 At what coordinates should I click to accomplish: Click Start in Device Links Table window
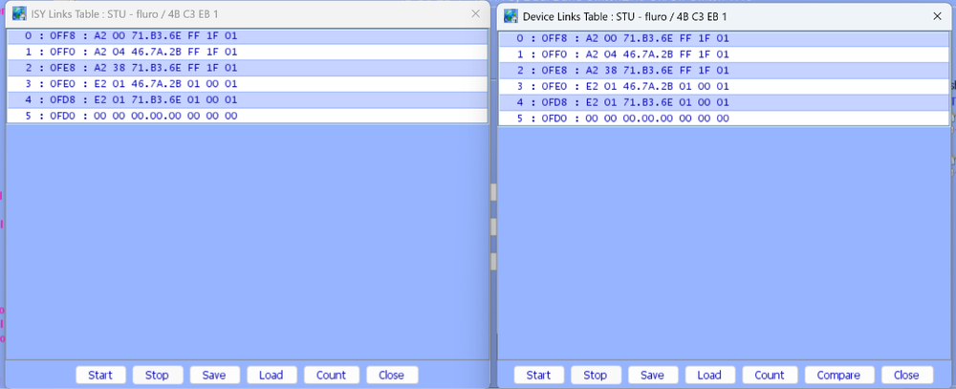[538, 375]
